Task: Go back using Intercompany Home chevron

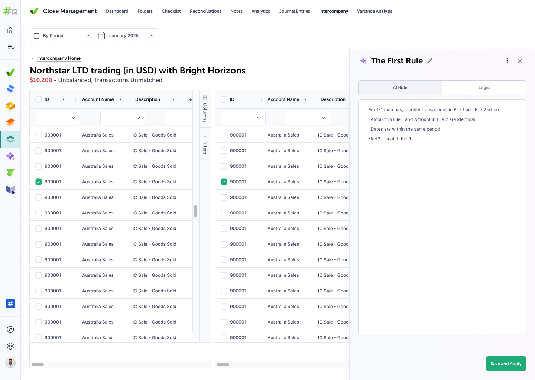Action: [33, 58]
